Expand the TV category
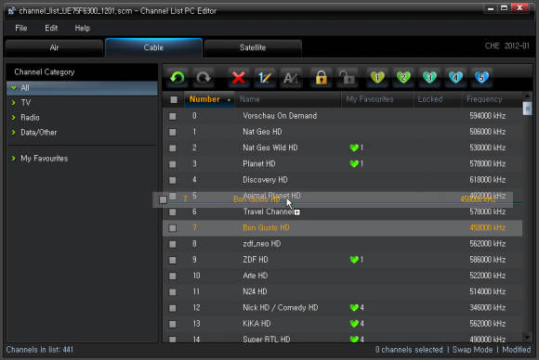Viewport: 539px width, 360px height. coord(14,103)
